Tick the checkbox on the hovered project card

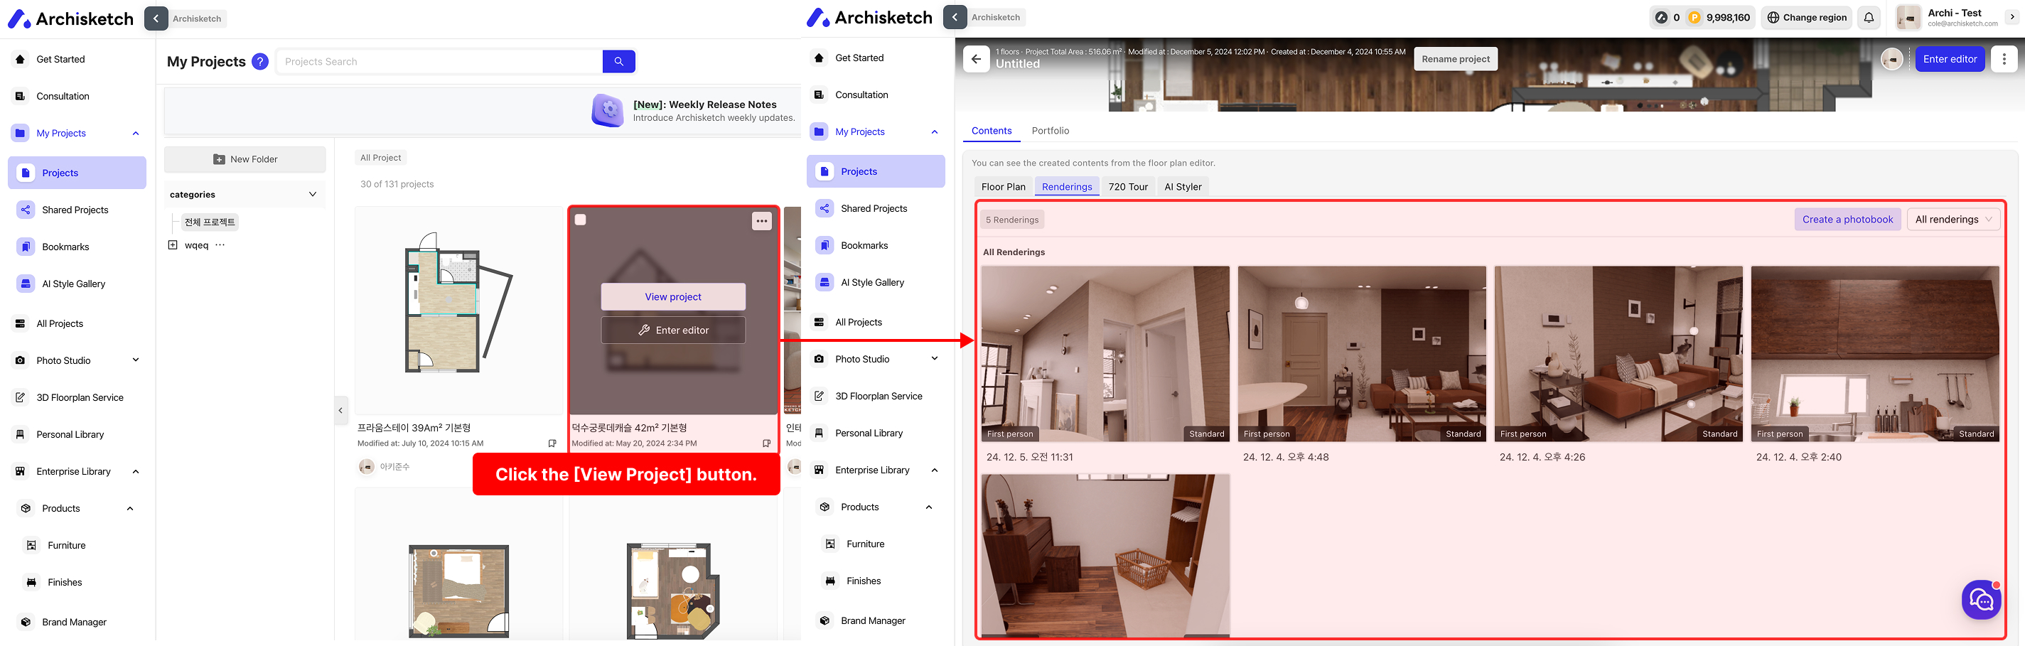pyautogui.click(x=580, y=220)
